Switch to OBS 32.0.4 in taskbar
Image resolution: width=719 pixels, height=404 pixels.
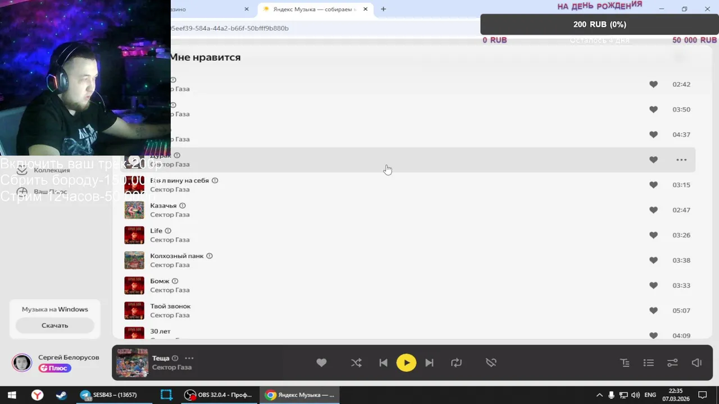coord(219,395)
